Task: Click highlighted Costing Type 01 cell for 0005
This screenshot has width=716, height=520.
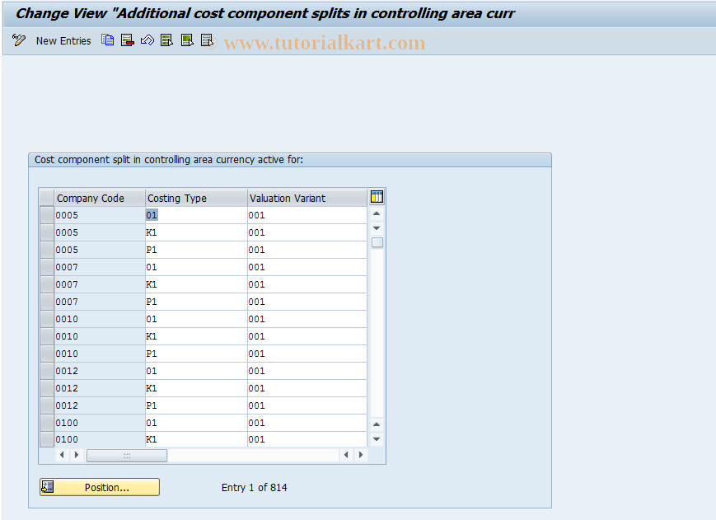Action: [x=196, y=215]
